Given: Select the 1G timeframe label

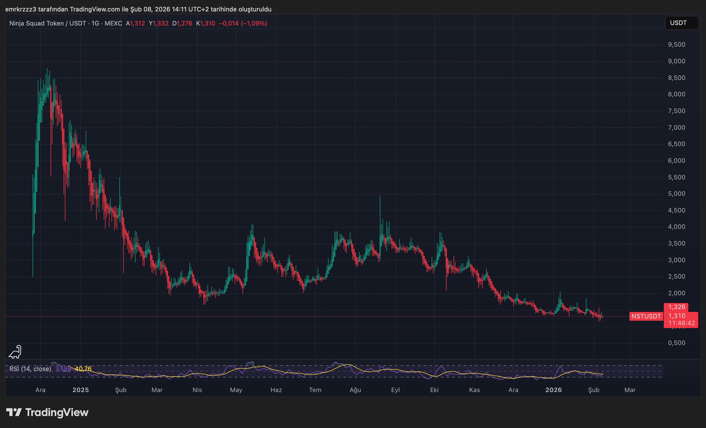Looking at the screenshot, I should coord(95,23).
